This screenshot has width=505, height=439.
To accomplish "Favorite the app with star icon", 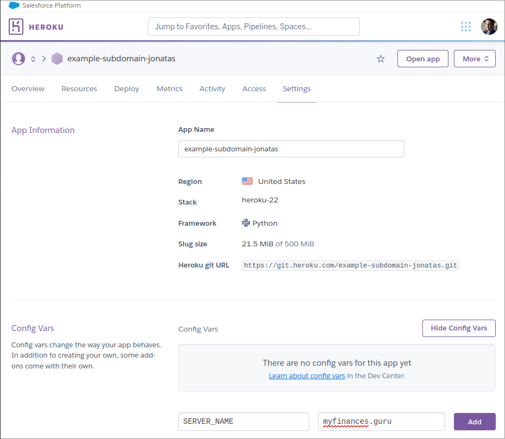I will pyautogui.click(x=381, y=59).
